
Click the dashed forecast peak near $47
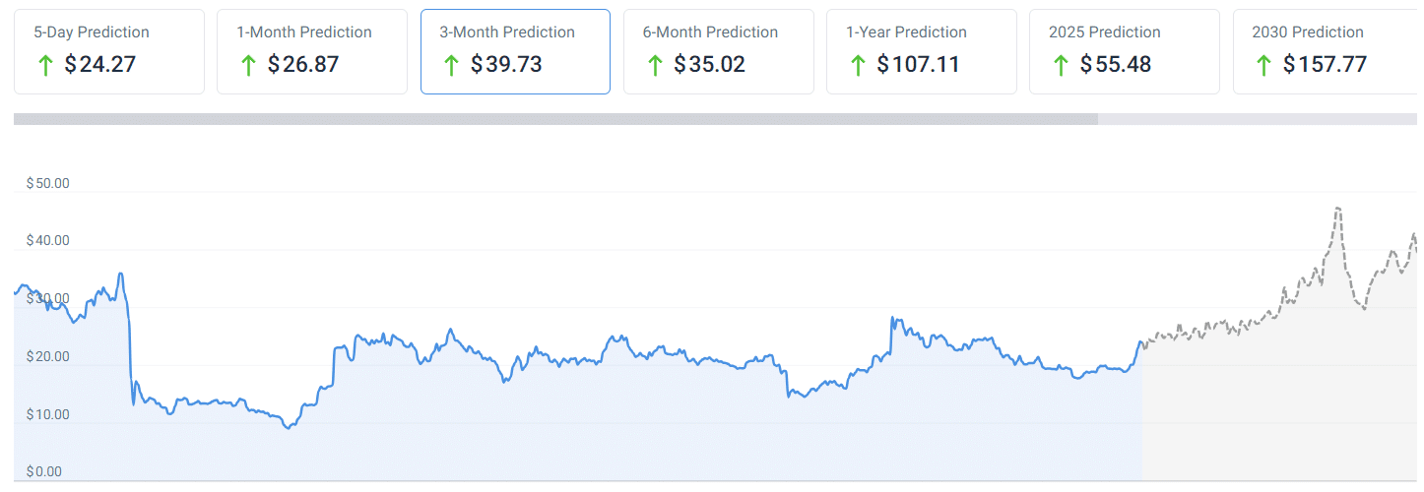(x=1337, y=209)
